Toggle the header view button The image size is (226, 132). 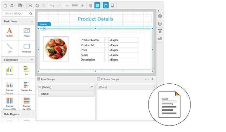[106, 5]
